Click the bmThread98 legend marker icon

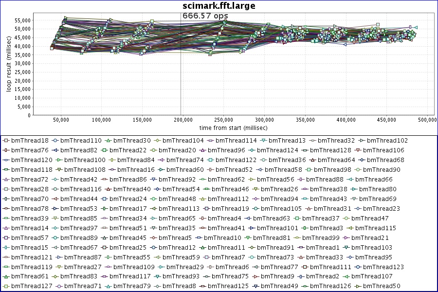[x=309, y=170]
